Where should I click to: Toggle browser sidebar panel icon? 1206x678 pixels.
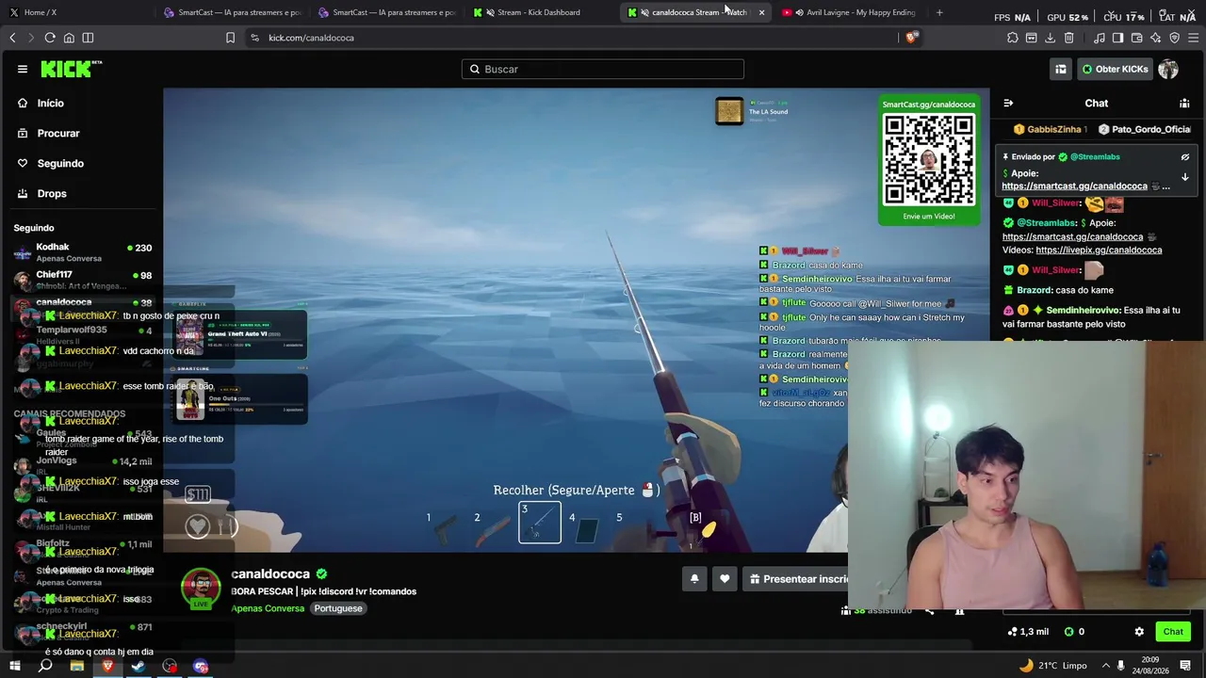click(1117, 38)
